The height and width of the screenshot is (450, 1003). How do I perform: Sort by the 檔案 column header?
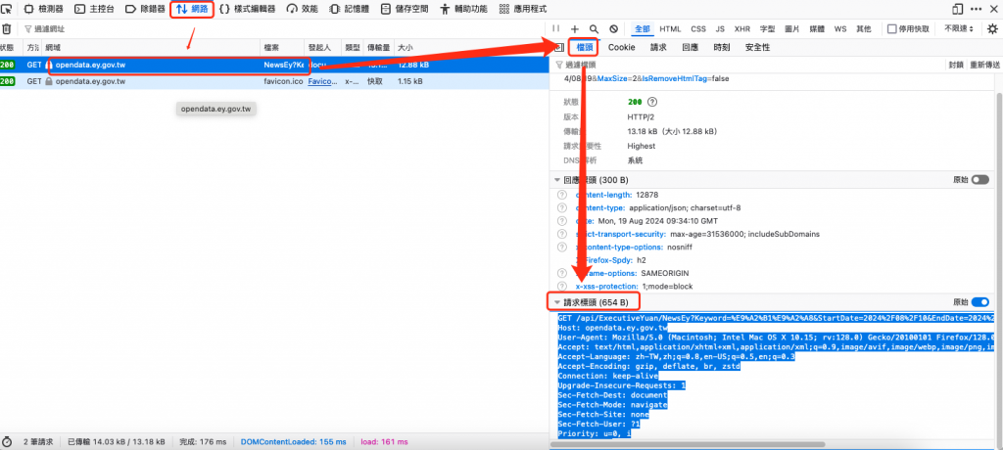pos(282,47)
